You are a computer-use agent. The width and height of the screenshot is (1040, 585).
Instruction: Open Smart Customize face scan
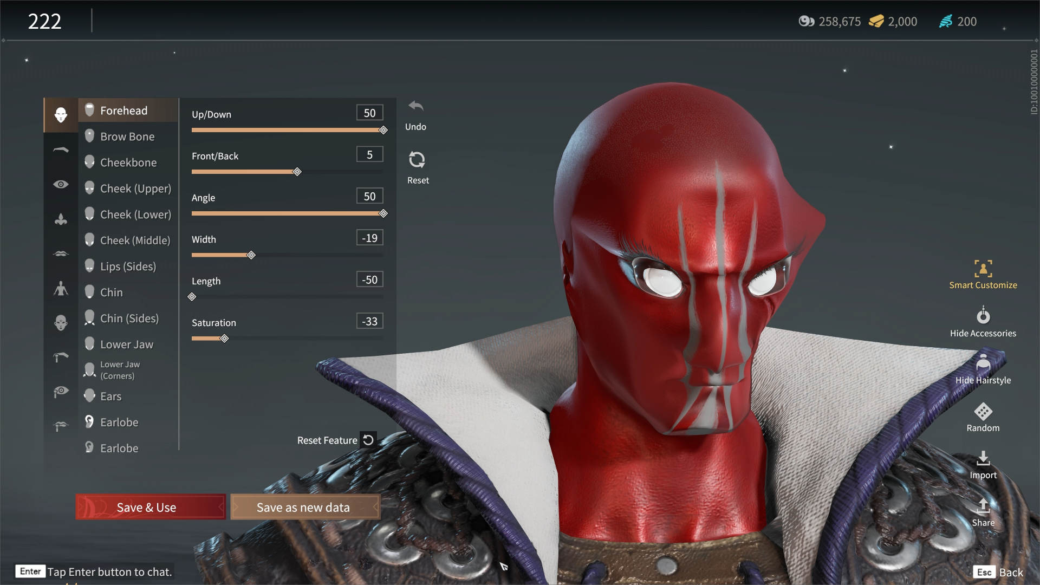[983, 269]
